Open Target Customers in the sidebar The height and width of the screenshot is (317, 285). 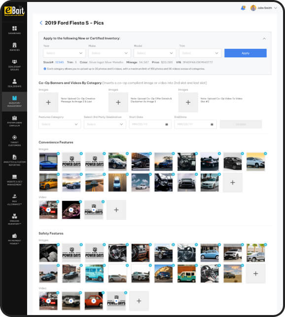(14, 141)
